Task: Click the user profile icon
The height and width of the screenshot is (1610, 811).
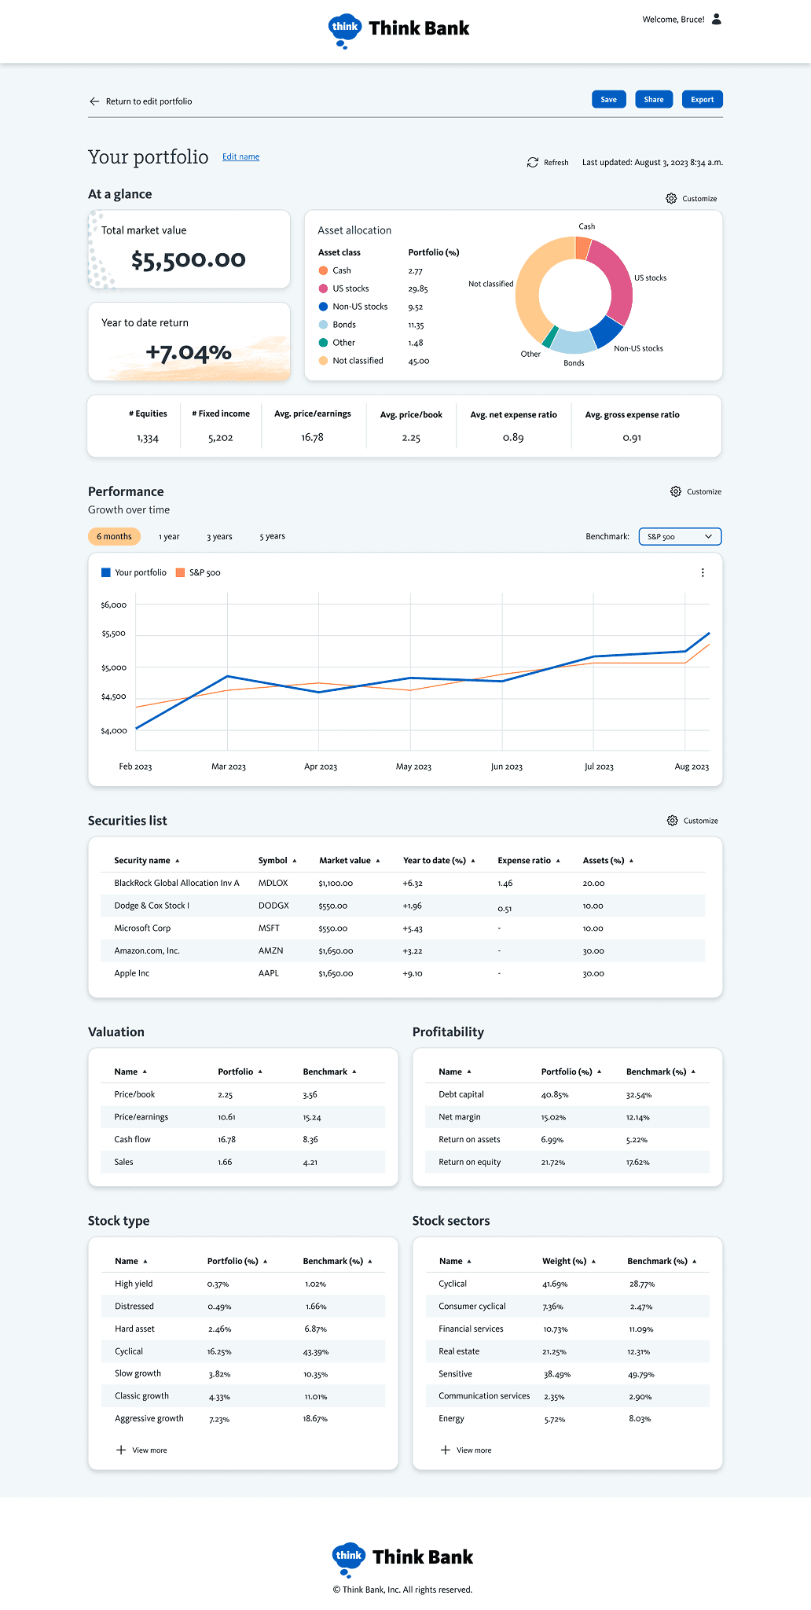Action: [x=716, y=19]
